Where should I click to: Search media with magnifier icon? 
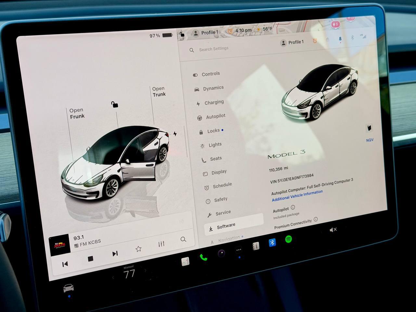(183, 240)
